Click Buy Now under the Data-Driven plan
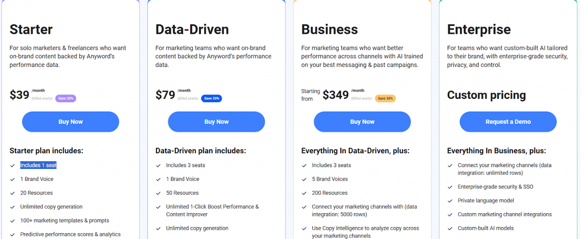 pos(216,122)
